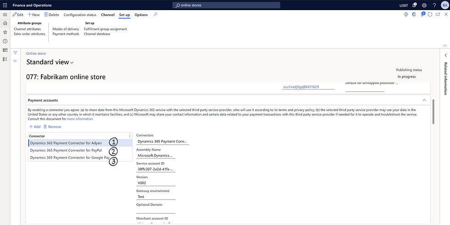Open the more information link
The width and height of the screenshot is (450, 225).
coord(80,118)
